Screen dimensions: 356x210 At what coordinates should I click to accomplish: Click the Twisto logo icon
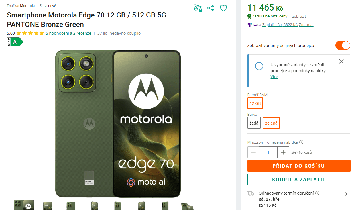[x=249, y=25]
